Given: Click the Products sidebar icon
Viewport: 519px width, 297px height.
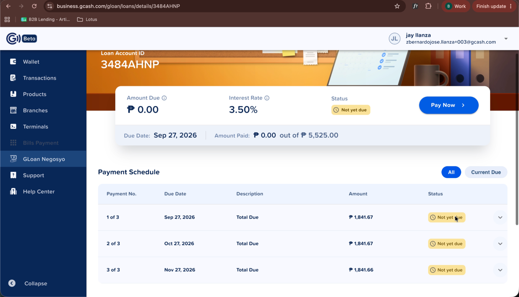Looking at the screenshot, I should tap(13, 94).
